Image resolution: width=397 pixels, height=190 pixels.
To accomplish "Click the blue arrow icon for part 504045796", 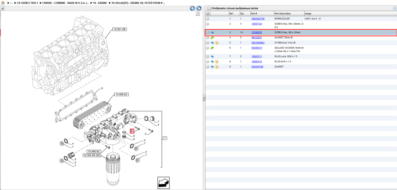I will coord(212,67).
